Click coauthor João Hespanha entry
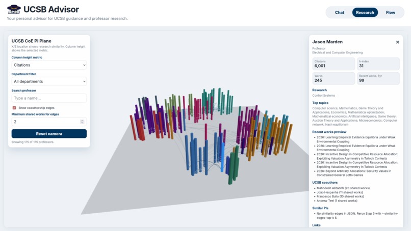This screenshot has height=231, width=411. (x=340, y=192)
